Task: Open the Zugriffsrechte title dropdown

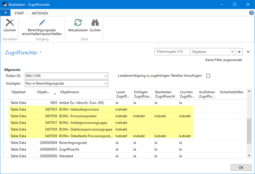Action: point(41,53)
